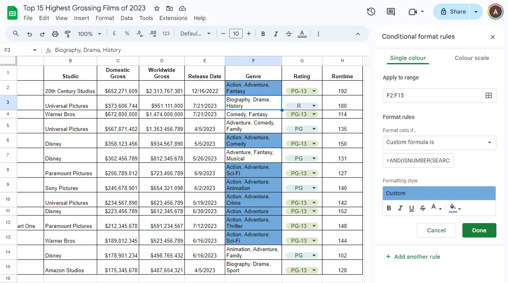This screenshot has width=508, height=283.
Task: Toggle italic in formatting style panel
Action: pos(400,208)
